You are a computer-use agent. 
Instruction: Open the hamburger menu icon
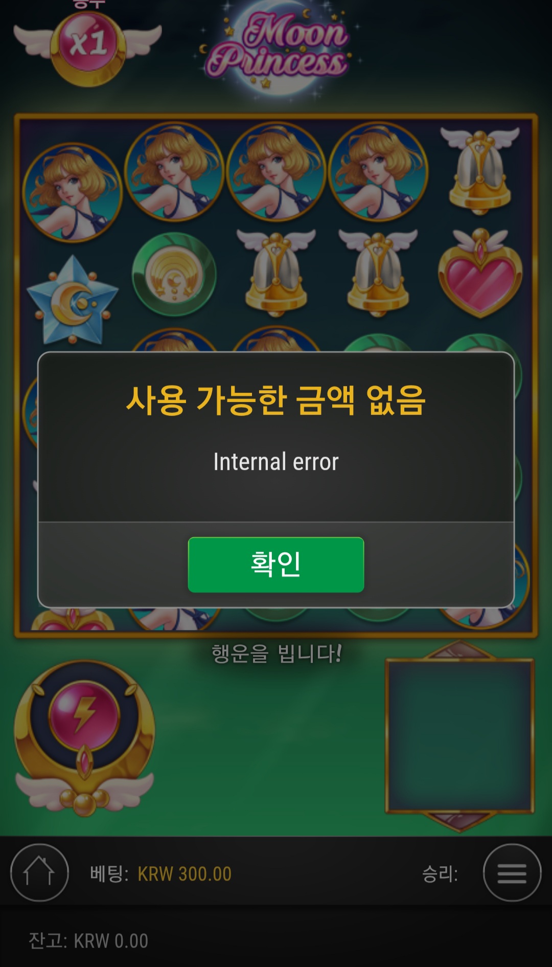512,873
